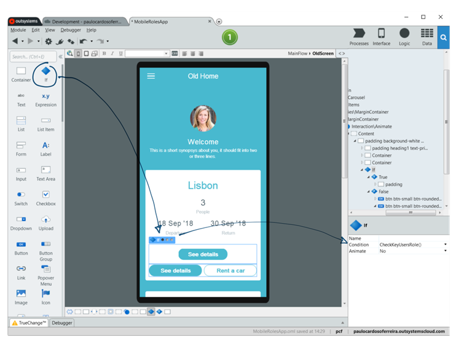Image resolution: width=461 pixels, height=346 pixels.
Task: Click the blue search magnifier icon
Action: 444,38
